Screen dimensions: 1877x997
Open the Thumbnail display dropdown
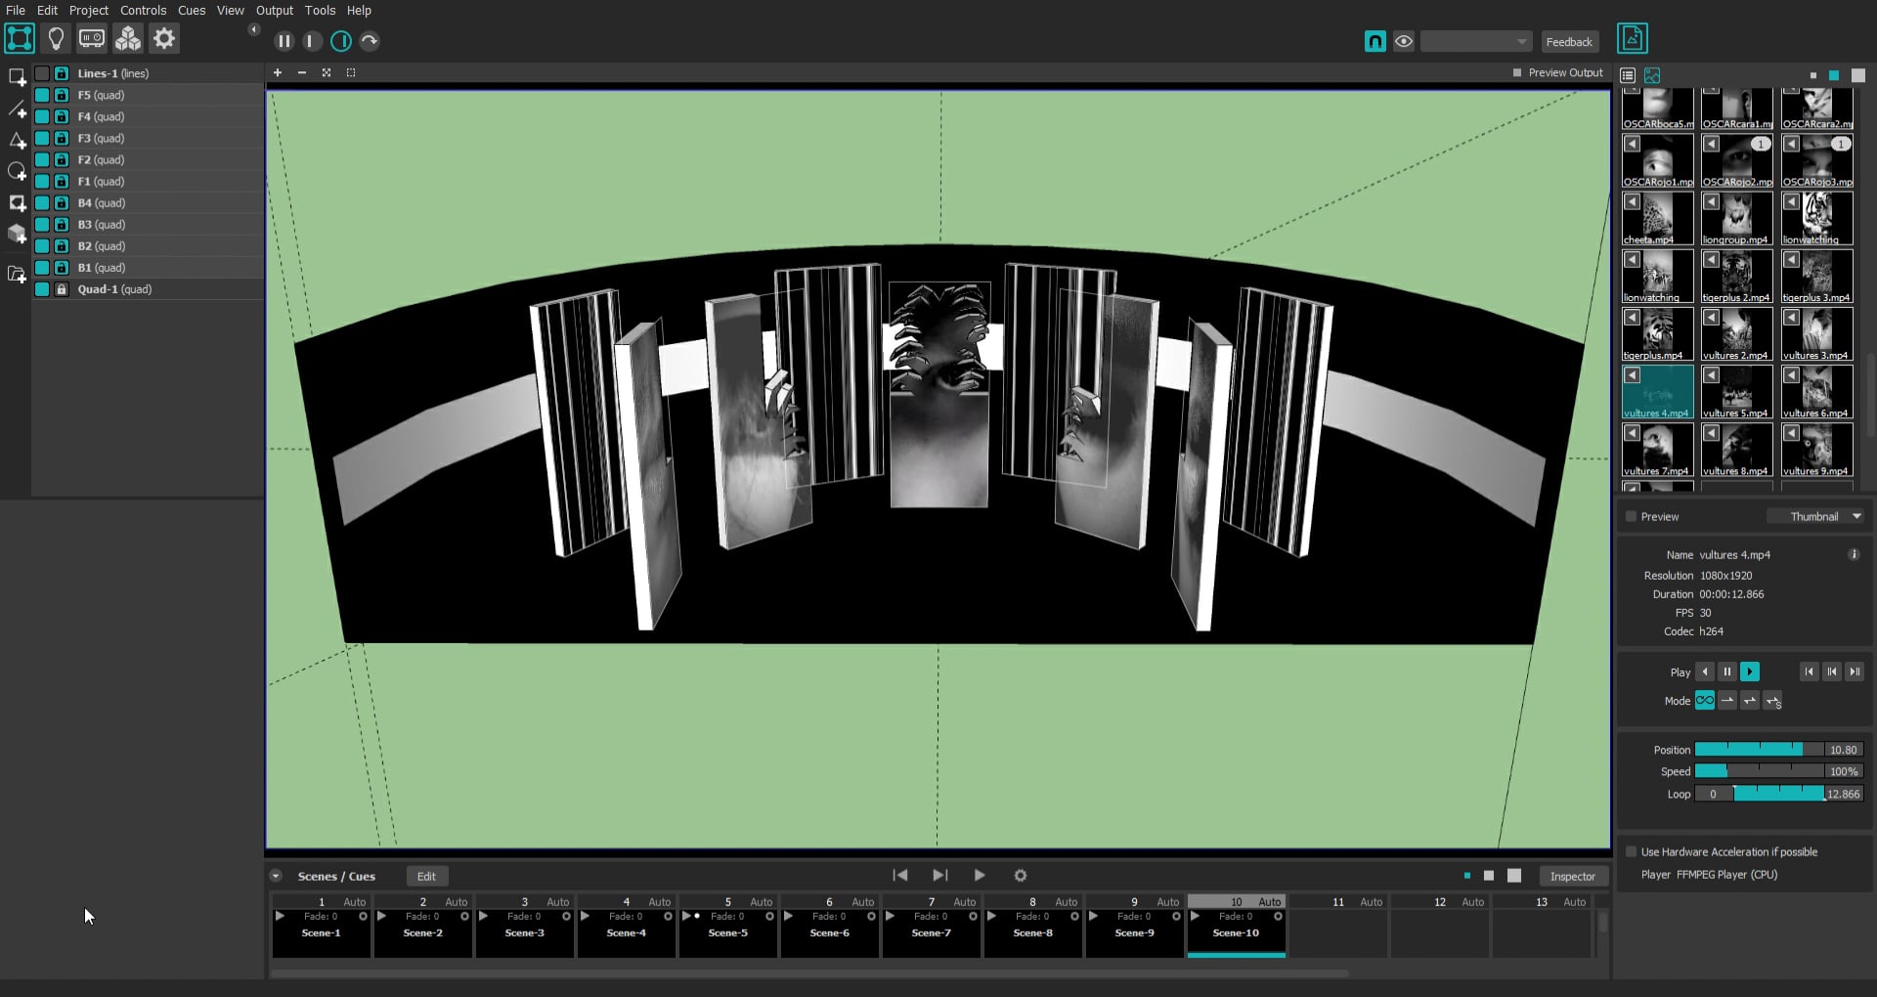(1816, 516)
